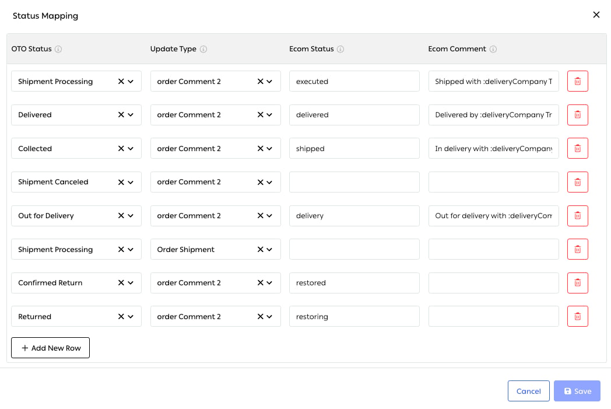Show info about Update Type column
This screenshot has width=611, height=409.
tap(203, 49)
